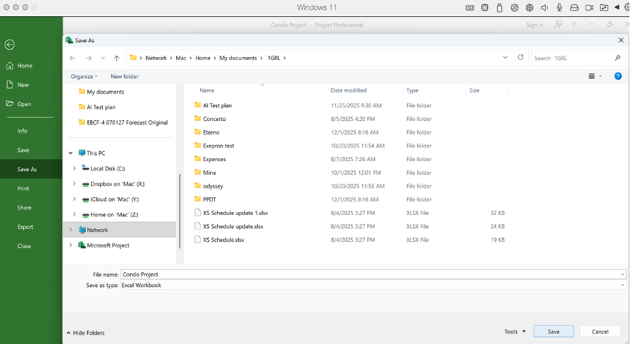The image size is (630, 344).
Task: Click AI Test plan folder icon in list
Action: pyautogui.click(x=197, y=105)
